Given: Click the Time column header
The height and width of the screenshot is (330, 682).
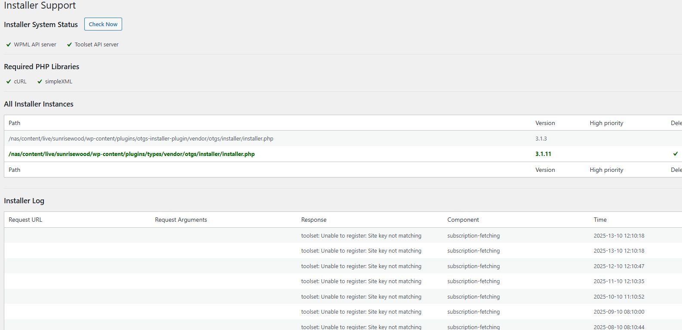Looking at the screenshot, I should (x=600, y=220).
